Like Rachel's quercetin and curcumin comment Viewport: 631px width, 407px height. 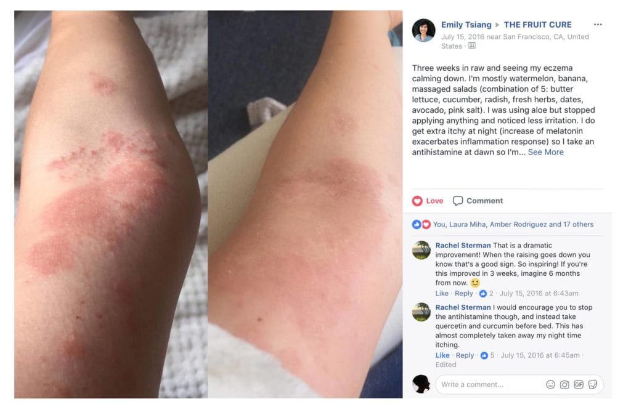pos(442,355)
